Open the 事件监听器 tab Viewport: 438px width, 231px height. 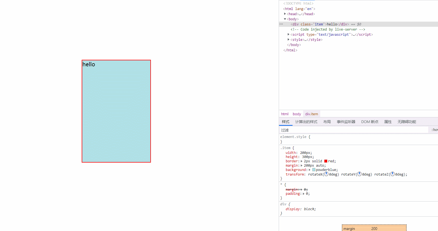coord(346,122)
